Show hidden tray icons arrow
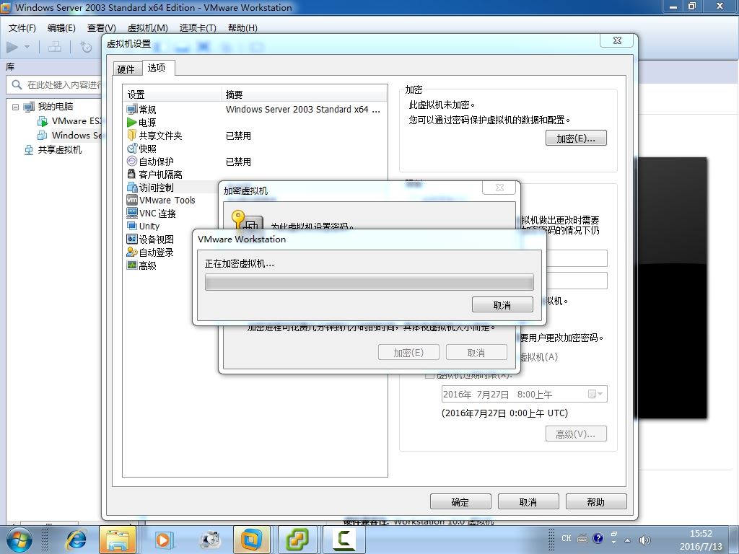Screen dimensions: 739x554 (627, 540)
